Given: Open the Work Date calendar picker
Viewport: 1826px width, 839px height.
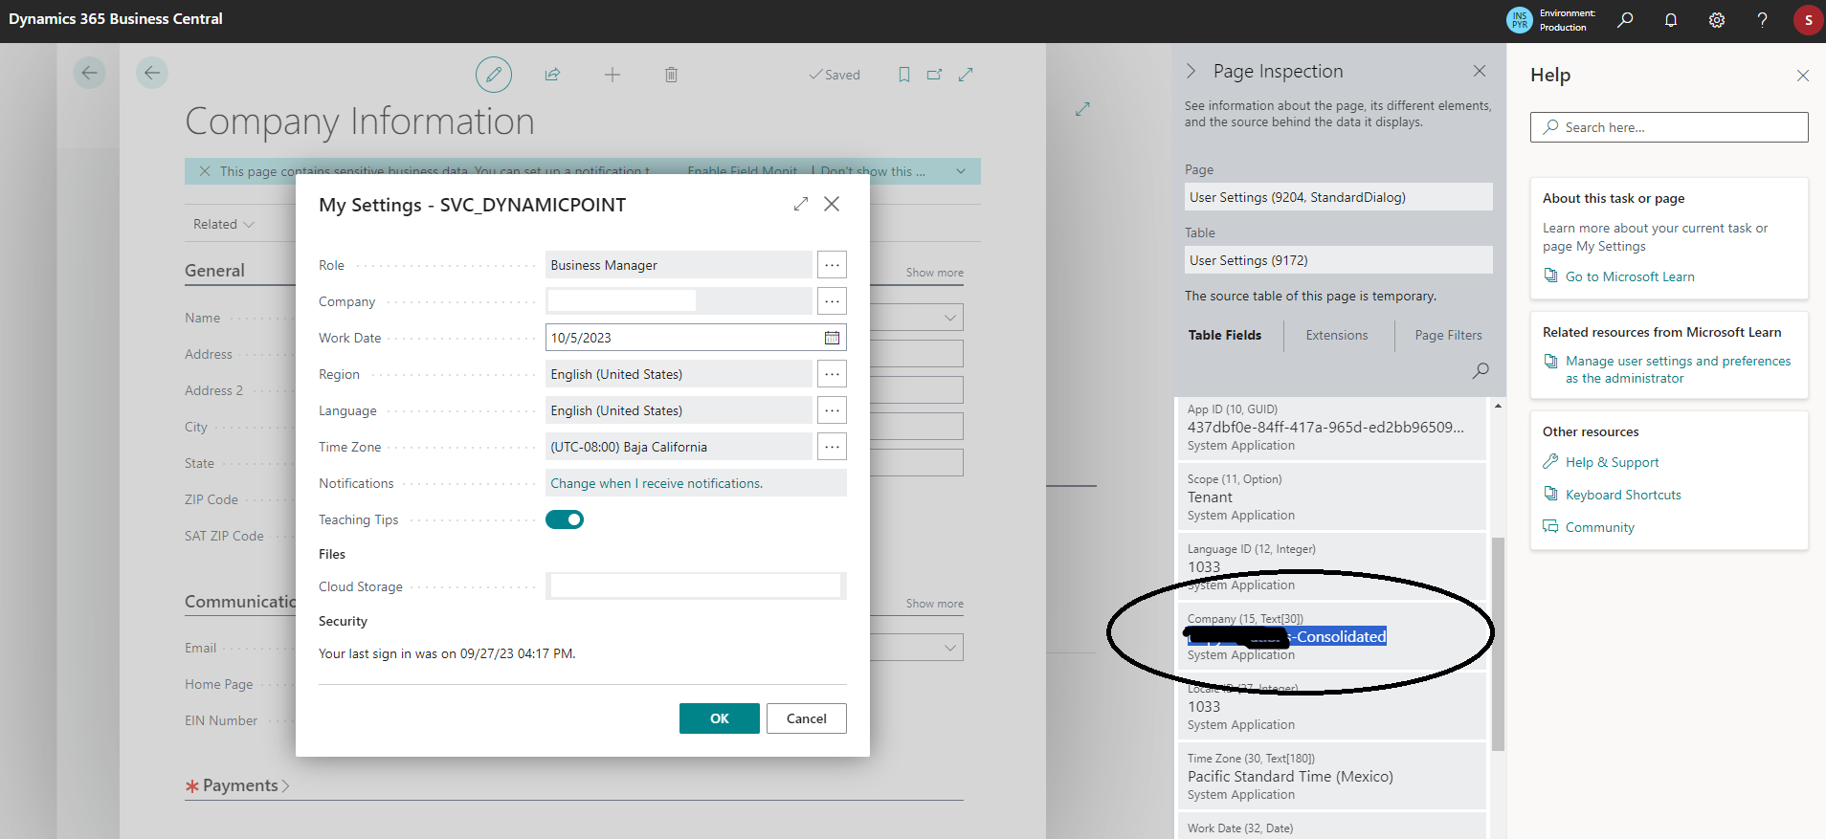Looking at the screenshot, I should [832, 338].
